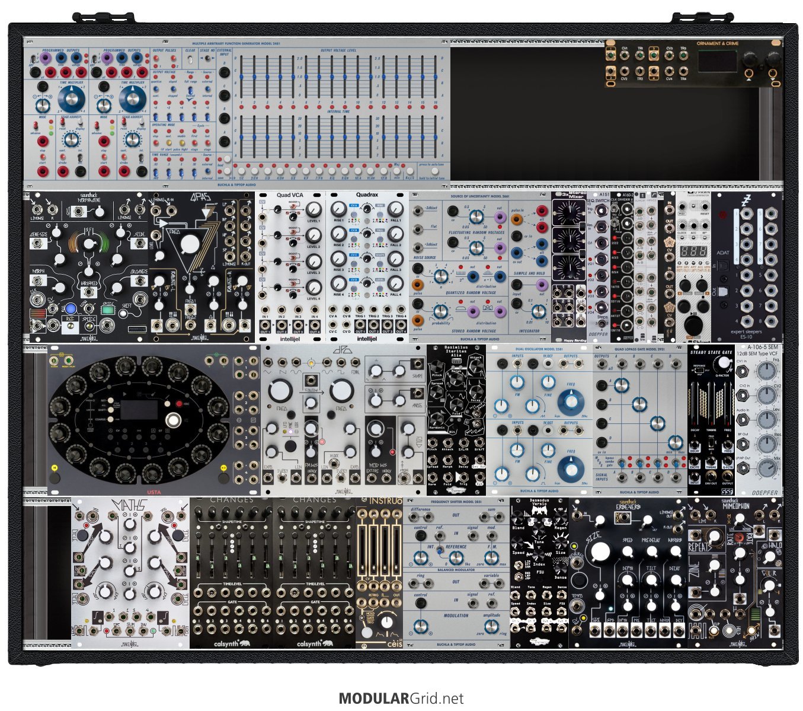Click the numeric display on Clock O Pawn
803x711 pixels.
point(692,251)
